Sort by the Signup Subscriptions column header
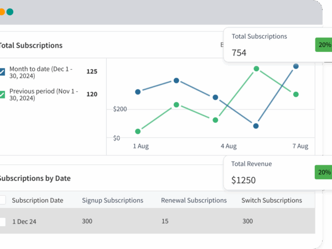This screenshot has height=249, width=332. point(112,200)
